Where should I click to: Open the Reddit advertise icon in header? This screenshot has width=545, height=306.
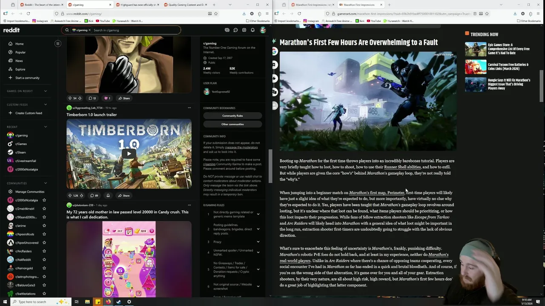point(227,30)
